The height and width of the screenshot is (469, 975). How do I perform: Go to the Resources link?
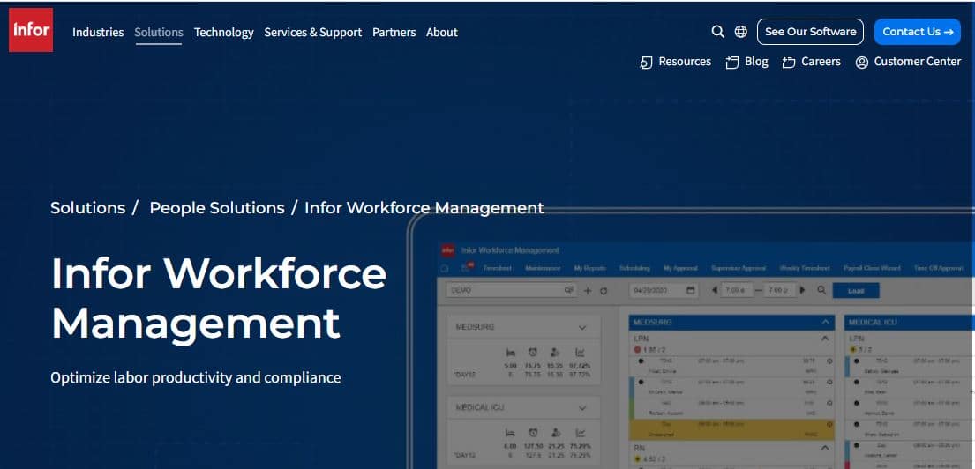click(675, 62)
